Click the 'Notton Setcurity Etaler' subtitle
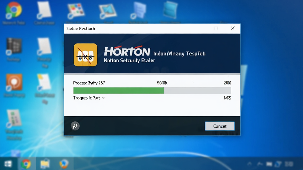This screenshot has width=303, height=170. [x=129, y=61]
